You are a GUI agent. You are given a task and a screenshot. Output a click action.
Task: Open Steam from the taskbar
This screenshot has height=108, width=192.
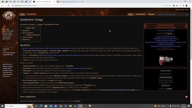75,106
